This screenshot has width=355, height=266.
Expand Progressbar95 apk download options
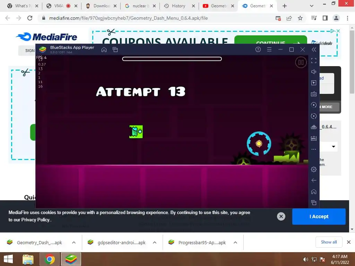(235, 242)
